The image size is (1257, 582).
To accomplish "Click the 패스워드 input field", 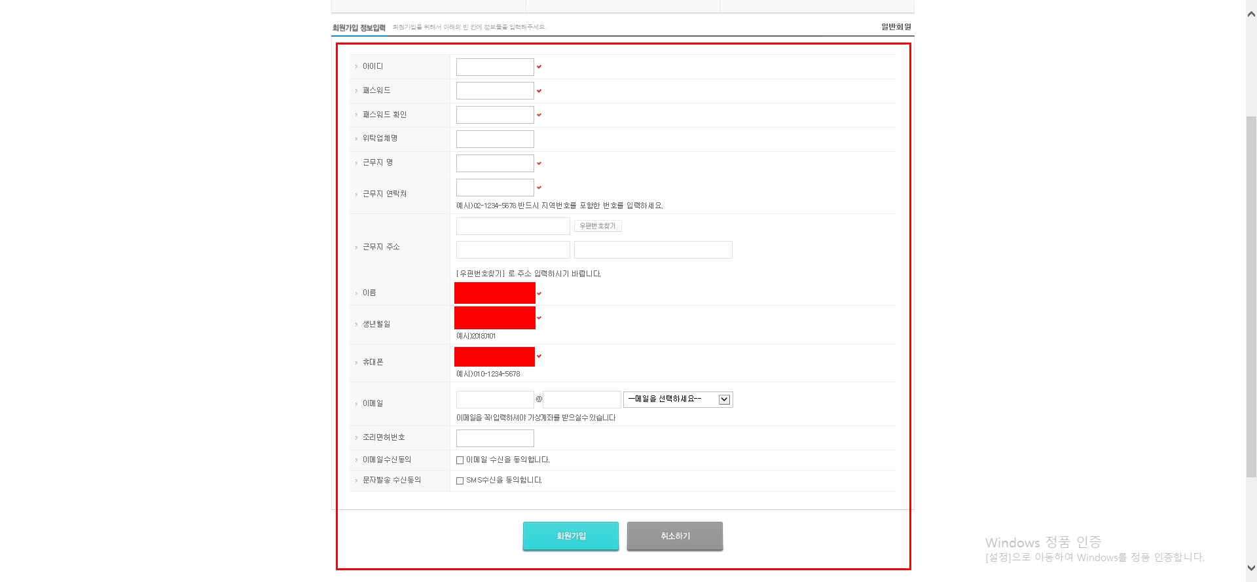I will (495, 91).
